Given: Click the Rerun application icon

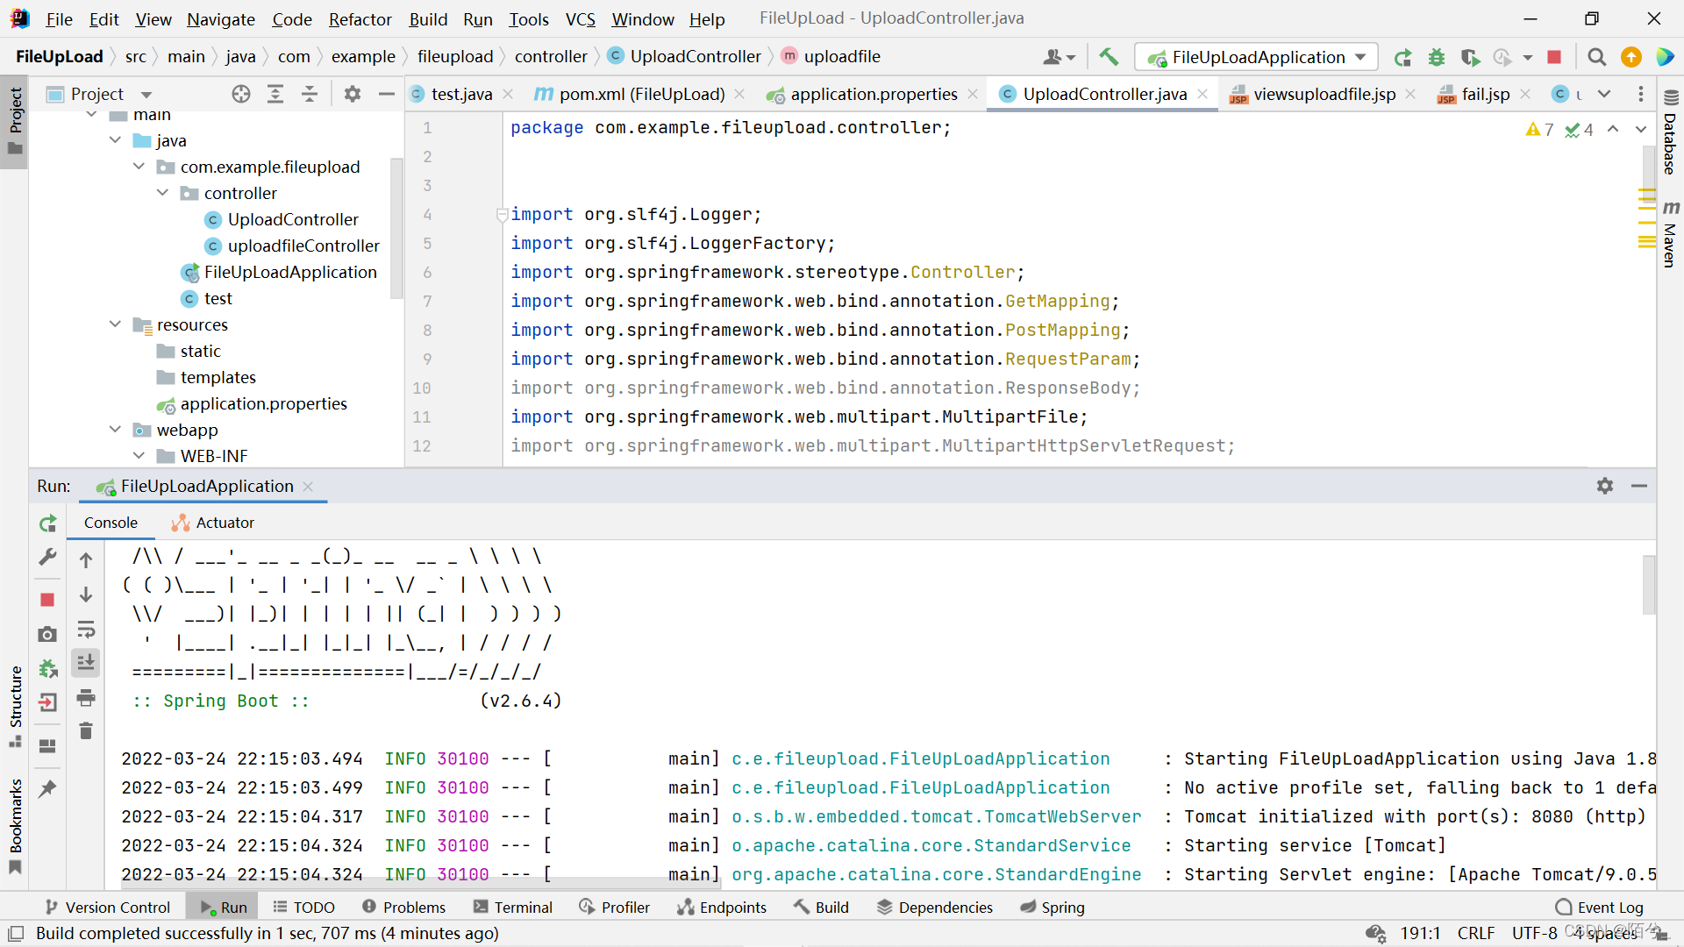Looking at the screenshot, I should point(48,523).
